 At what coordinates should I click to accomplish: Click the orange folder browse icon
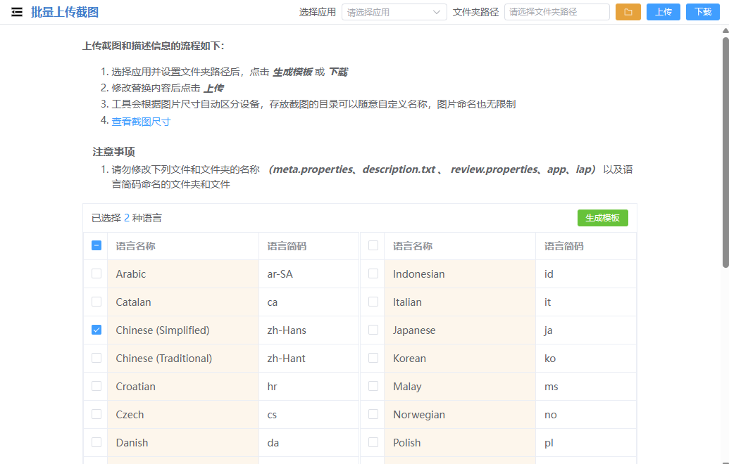[628, 11]
